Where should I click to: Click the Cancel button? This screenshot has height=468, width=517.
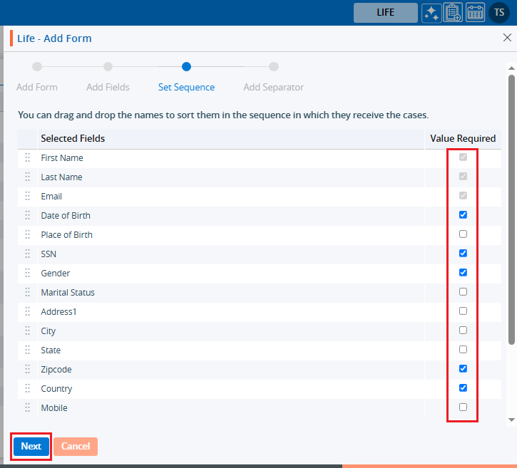coord(75,447)
